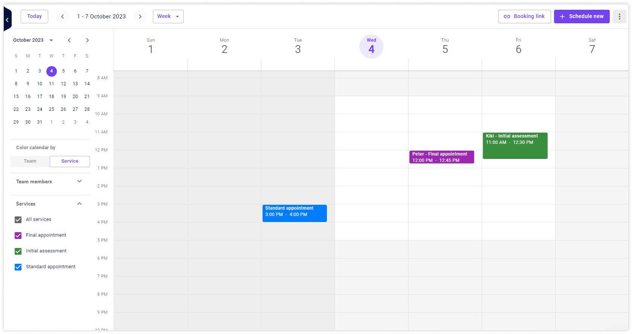Advance the mini calendar to next month
Screen dimensions: 632x334
(x=87, y=40)
